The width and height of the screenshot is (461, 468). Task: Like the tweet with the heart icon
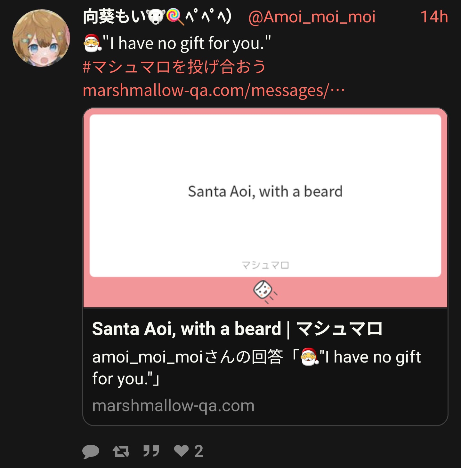coord(181,451)
